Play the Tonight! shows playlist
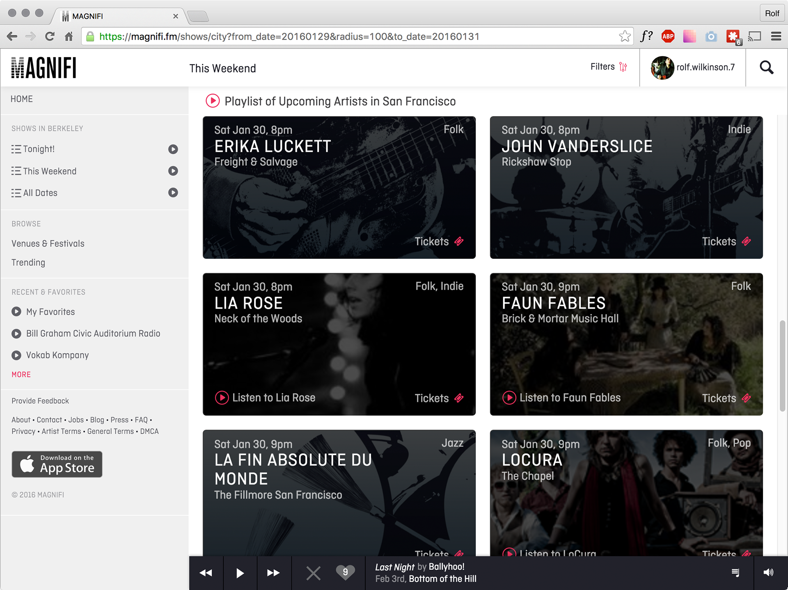This screenshot has height=590, width=788. click(173, 149)
